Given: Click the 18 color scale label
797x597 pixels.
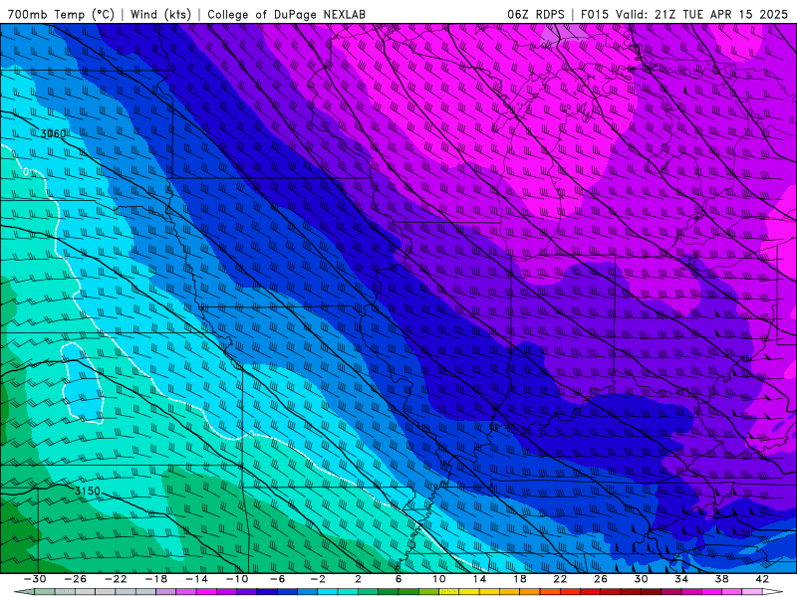Looking at the screenshot, I should pos(519,579).
